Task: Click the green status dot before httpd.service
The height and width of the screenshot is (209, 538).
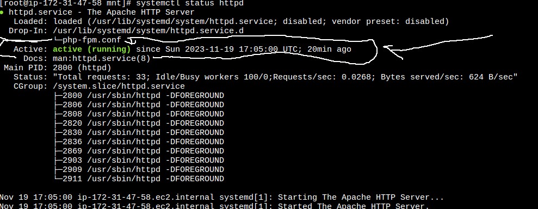Action: tap(2, 13)
